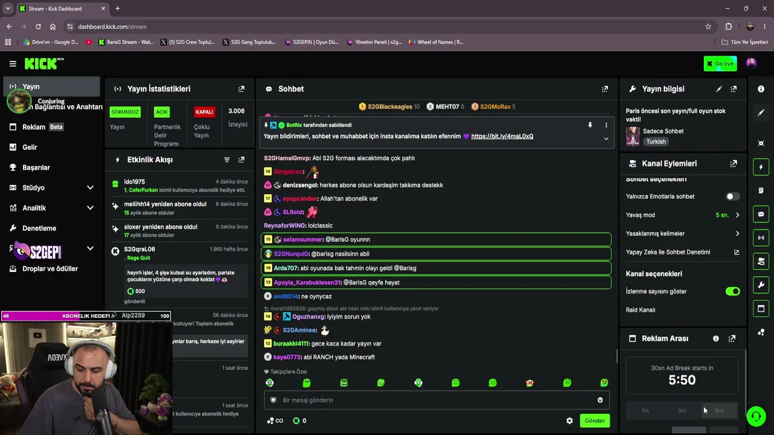Toggle İzlenme sayısını göster switch
The image size is (774, 435).
click(733, 291)
